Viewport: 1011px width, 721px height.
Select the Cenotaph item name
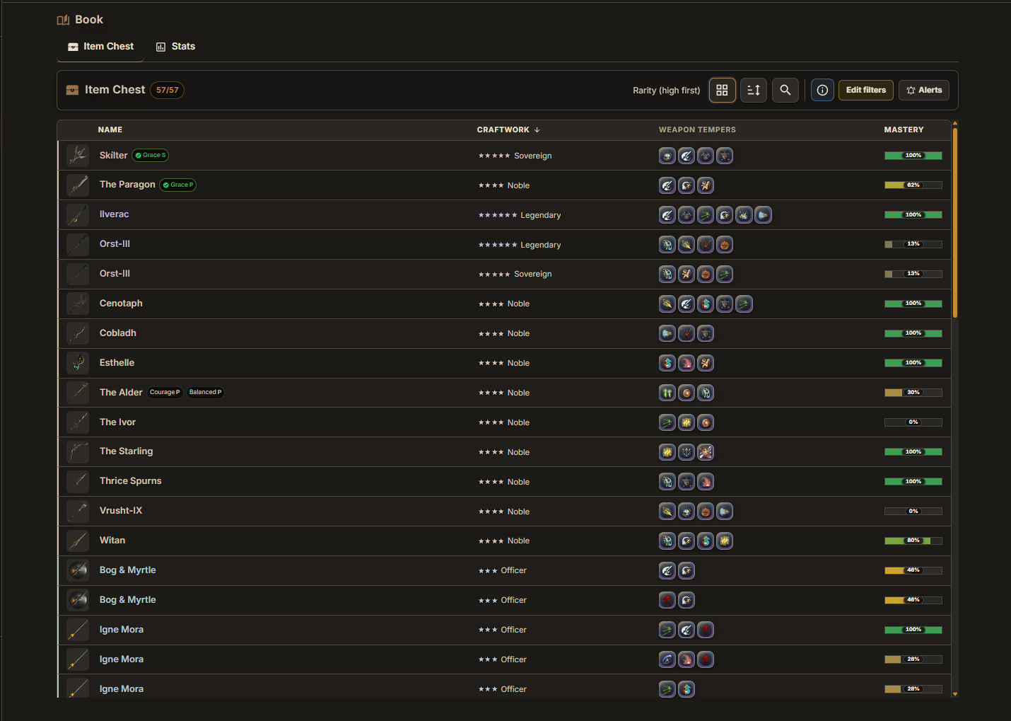click(x=121, y=304)
